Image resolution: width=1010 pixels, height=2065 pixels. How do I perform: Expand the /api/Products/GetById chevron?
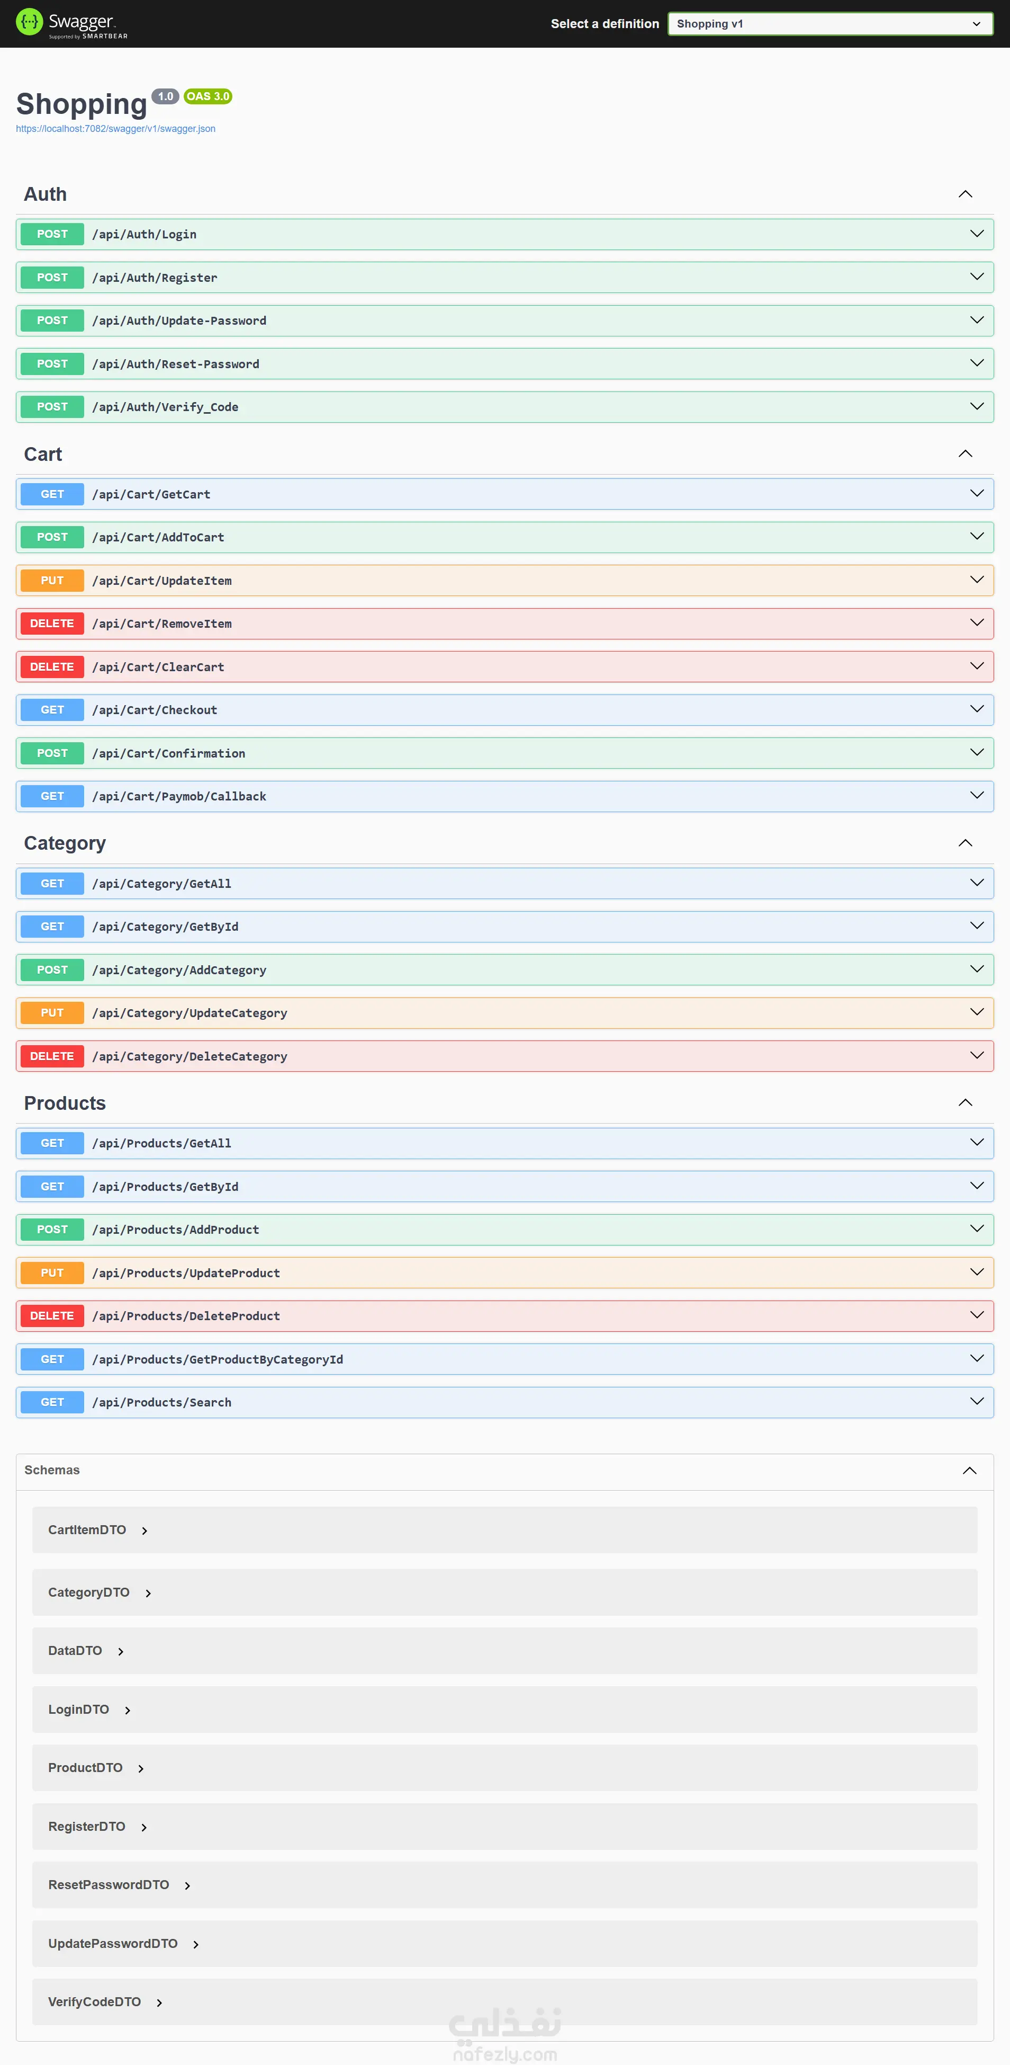click(x=976, y=1186)
